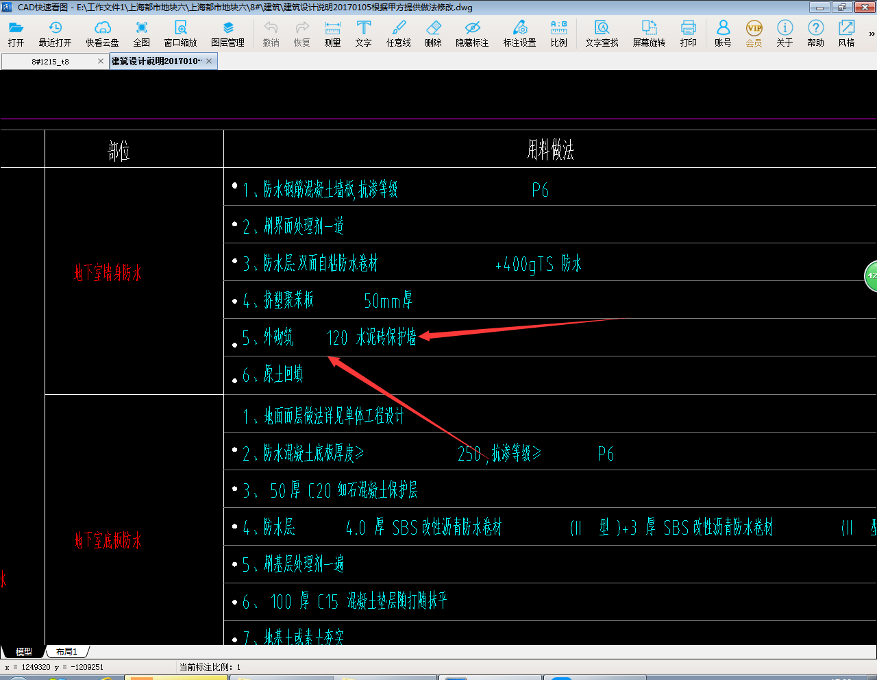Click row 4、挤塑聚苯板
The width and height of the screenshot is (877, 680).
coord(277,300)
